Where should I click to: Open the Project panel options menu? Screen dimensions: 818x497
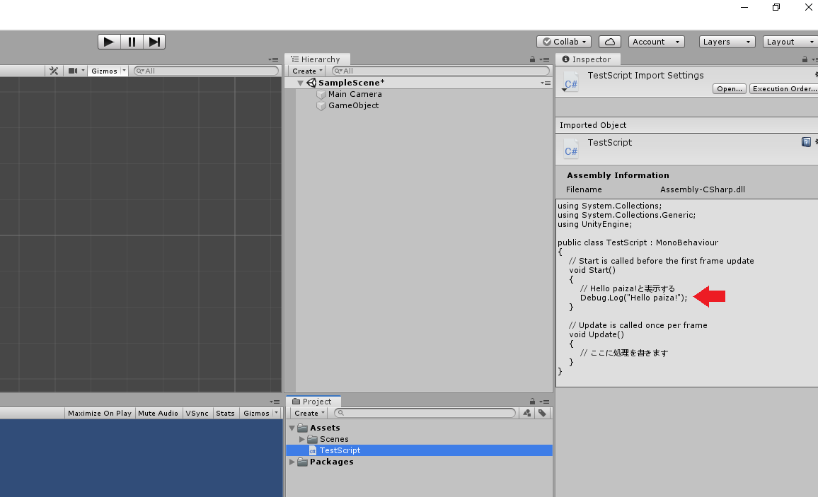545,402
